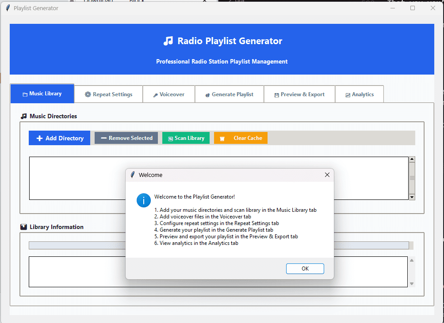Image resolution: width=444 pixels, height=323 pixels.
Task: Click the Music Directories section note icon
Action: point(24,116)
